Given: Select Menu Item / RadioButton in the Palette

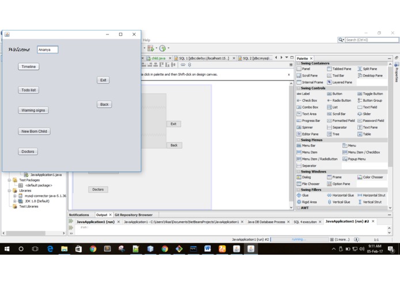Looking at the screenshot, I should coord(317,159).
